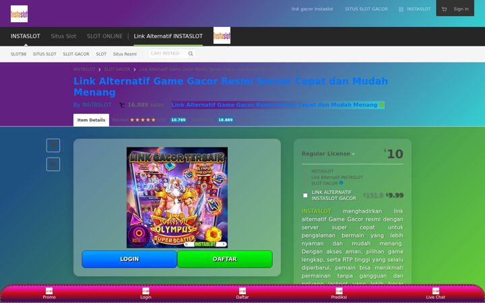Switch to the Item Details tab
485x303 pixels.
91,120
